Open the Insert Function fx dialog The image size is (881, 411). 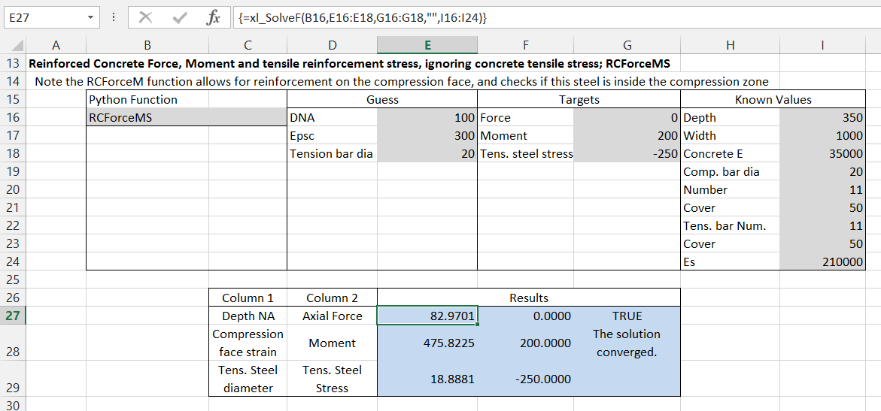[213, 17]
